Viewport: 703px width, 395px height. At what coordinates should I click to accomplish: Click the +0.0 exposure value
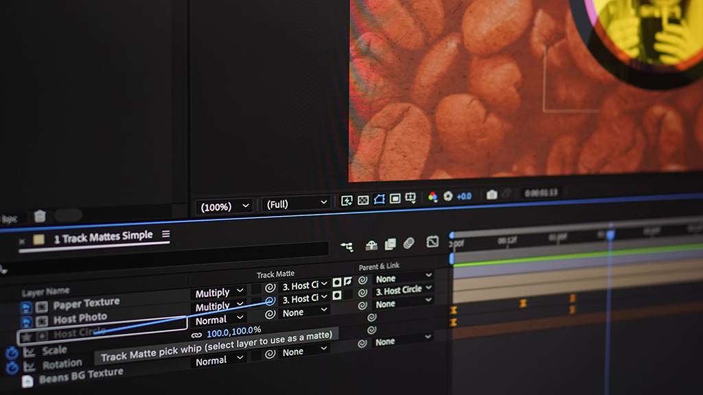tap(464, 196)
